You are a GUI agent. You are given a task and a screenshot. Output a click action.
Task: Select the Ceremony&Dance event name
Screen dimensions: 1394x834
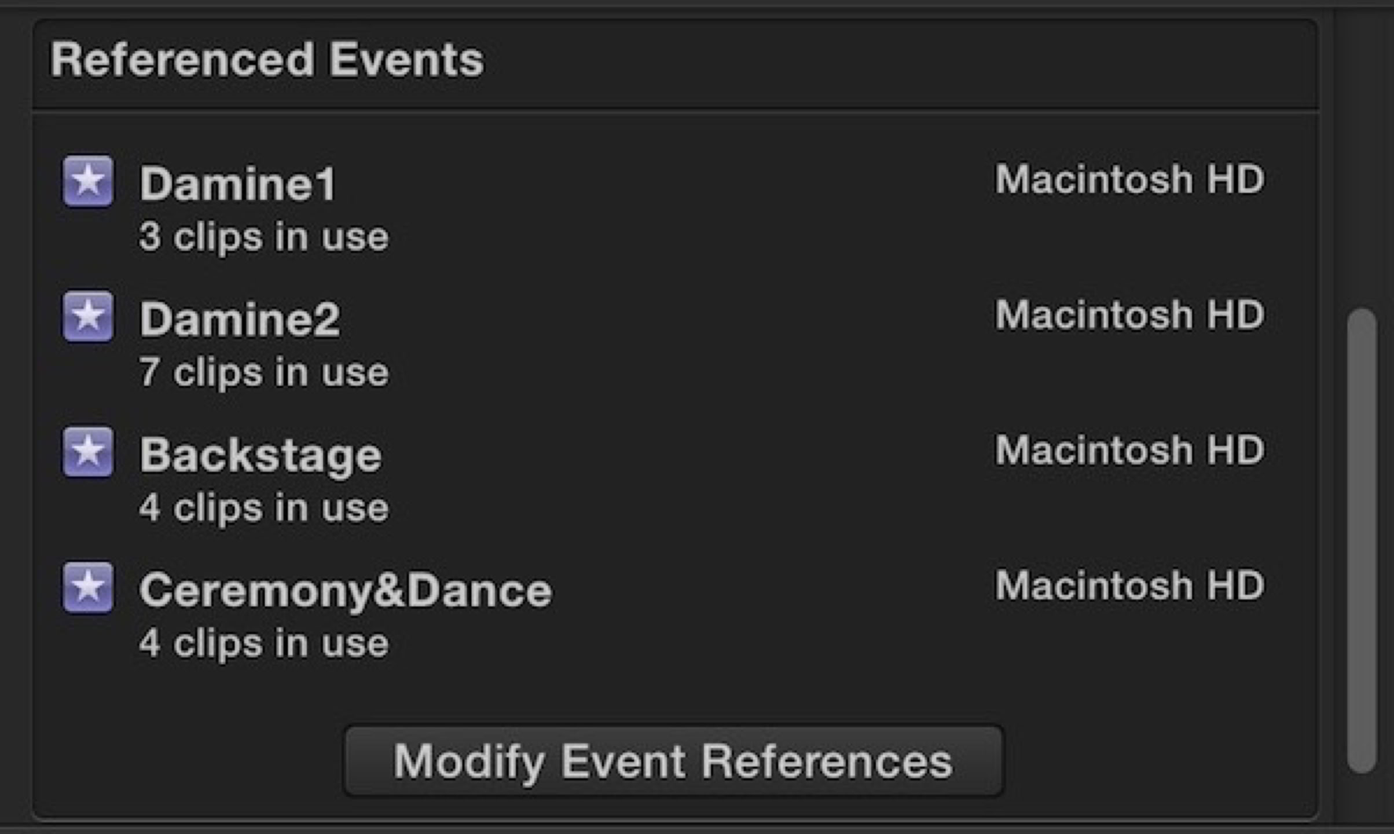[346, 590]
